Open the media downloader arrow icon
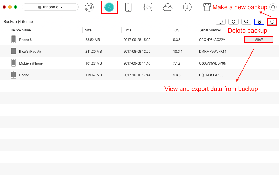Screen dimensions: 279x175 tap(187, 7)
